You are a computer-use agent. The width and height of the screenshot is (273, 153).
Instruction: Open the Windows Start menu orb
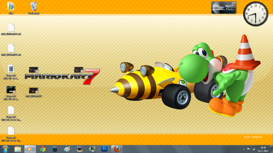[5, 149]
